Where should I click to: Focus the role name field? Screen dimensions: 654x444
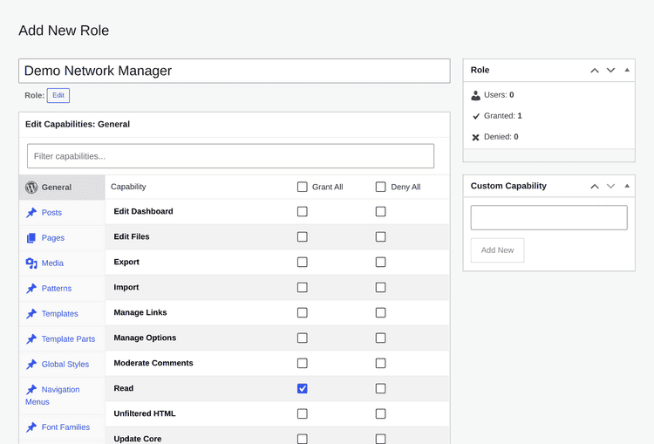coord(235,71)
